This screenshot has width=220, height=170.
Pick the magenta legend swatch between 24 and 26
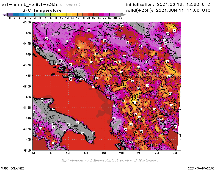tap(101, 15)
